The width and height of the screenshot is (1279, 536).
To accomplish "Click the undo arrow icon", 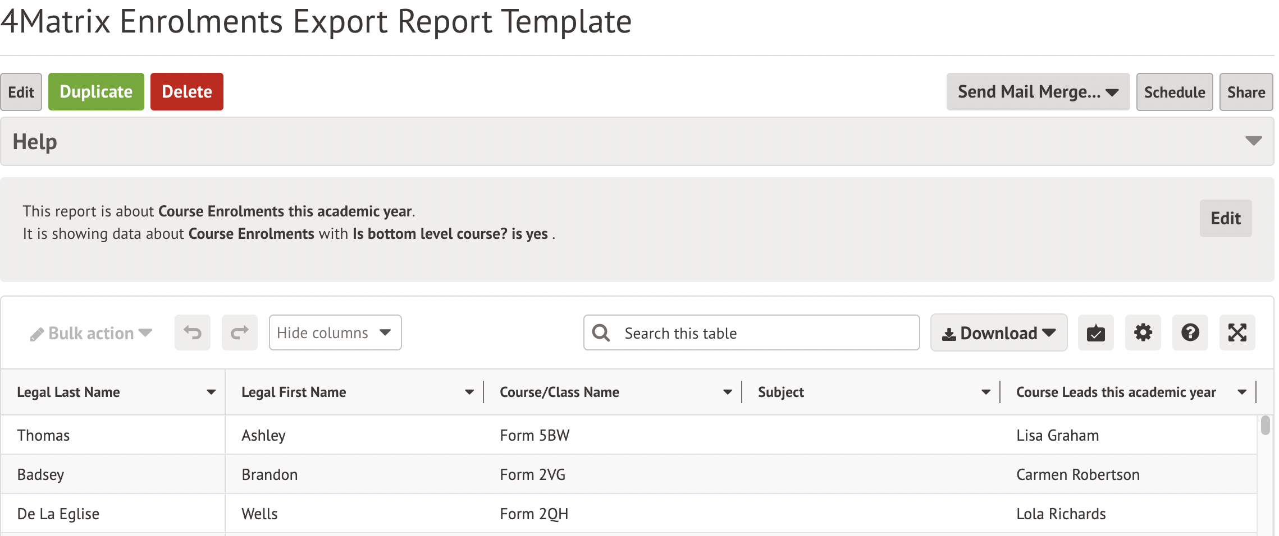I will coord(192,333).
